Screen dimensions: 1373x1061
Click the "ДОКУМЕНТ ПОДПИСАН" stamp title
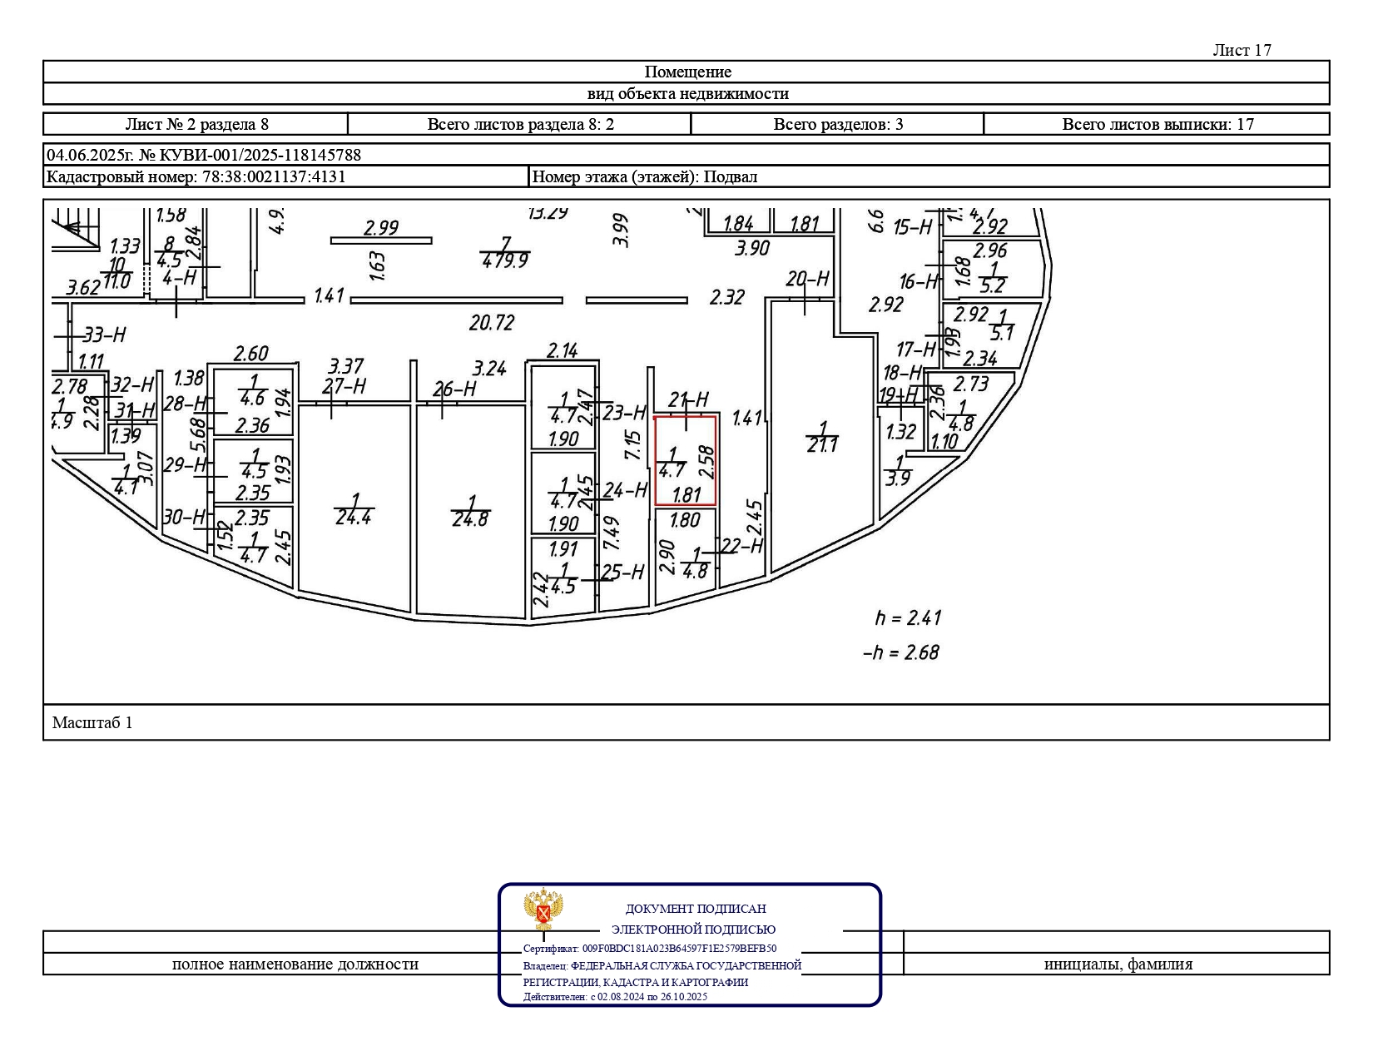(x=696, y=909)
